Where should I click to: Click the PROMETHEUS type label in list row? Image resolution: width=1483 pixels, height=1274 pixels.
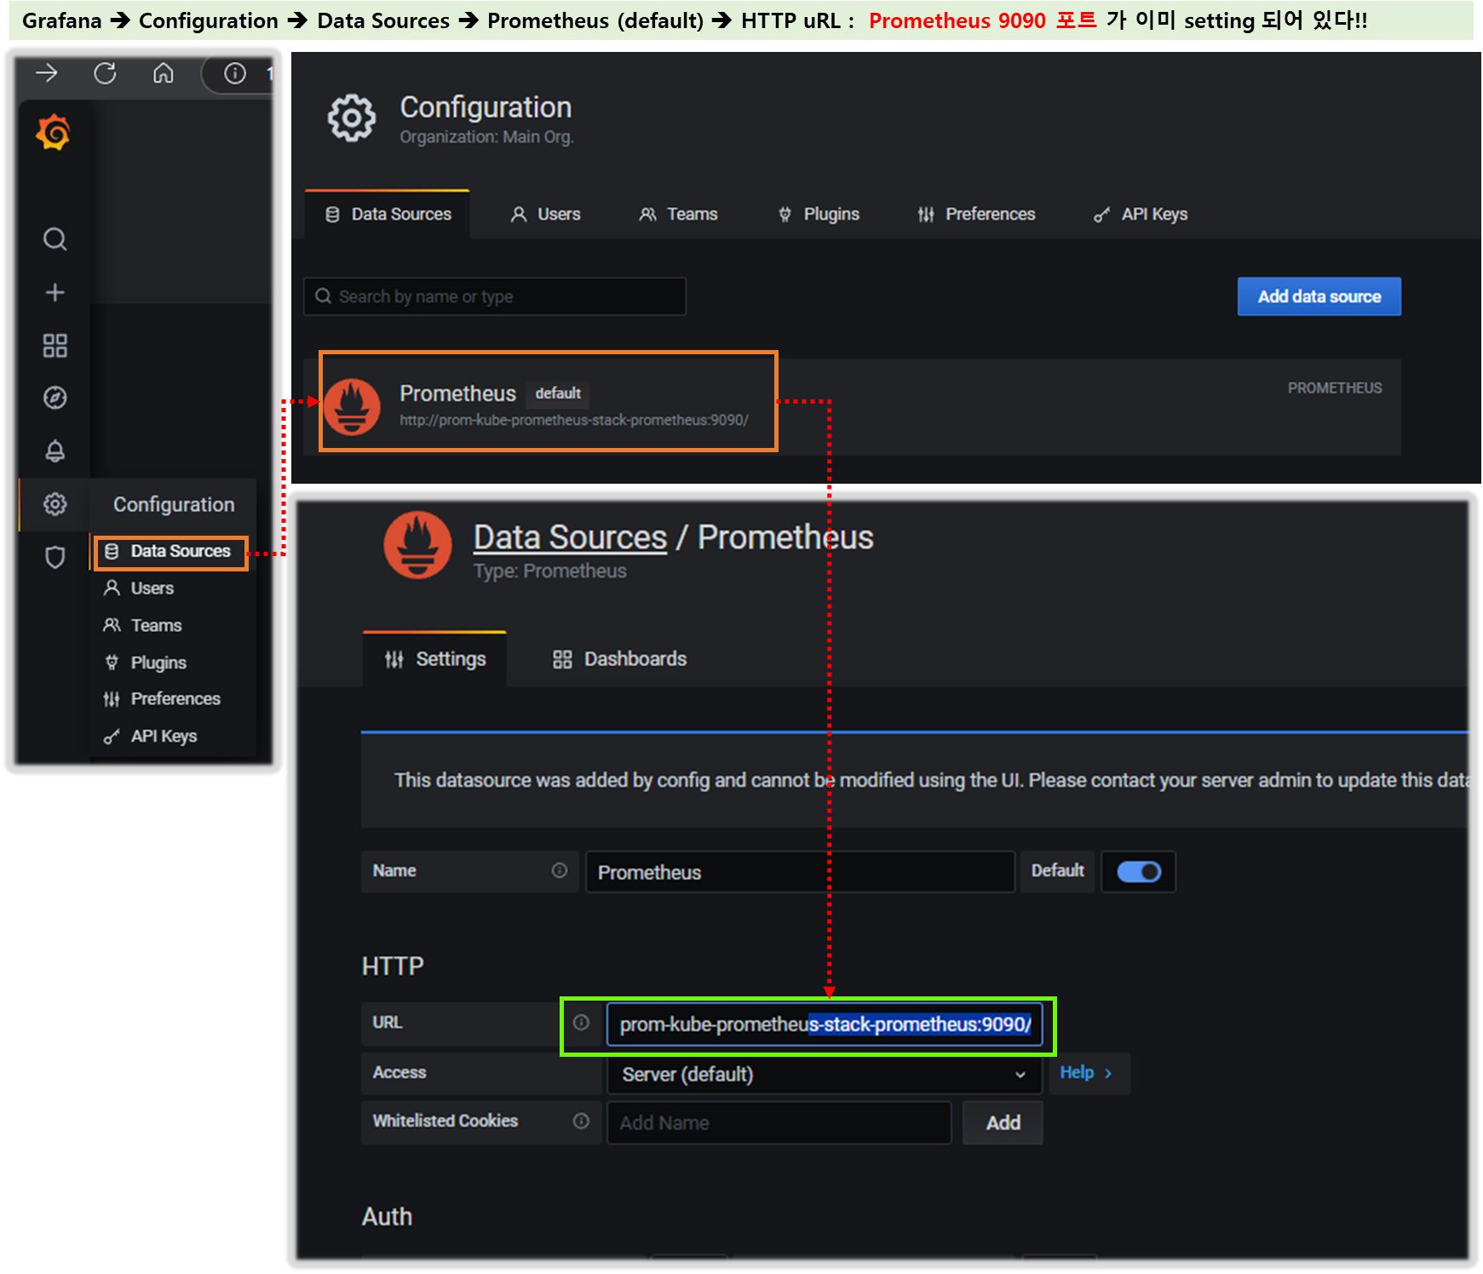[1335, 388]
